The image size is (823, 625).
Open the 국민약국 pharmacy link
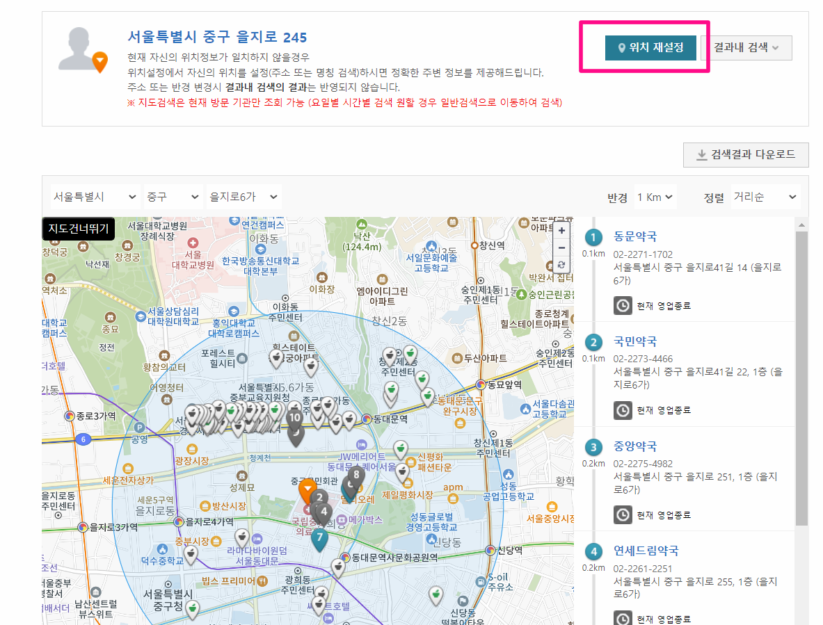pyautogui.click(x=635, y=342)
